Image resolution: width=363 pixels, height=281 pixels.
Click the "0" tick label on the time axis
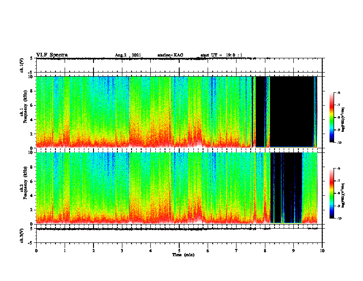(36, 251)
